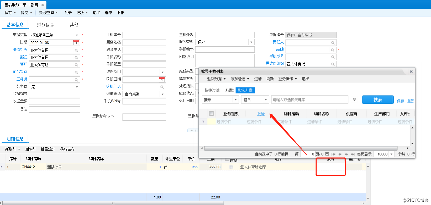
Task: Click lookup icon in 购机门店 field
Action: 162,87
